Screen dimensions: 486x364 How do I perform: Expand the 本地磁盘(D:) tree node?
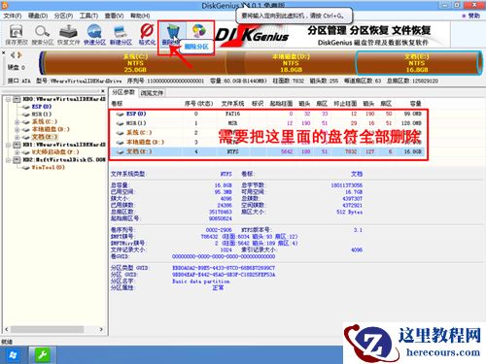[x=17, y=129]
